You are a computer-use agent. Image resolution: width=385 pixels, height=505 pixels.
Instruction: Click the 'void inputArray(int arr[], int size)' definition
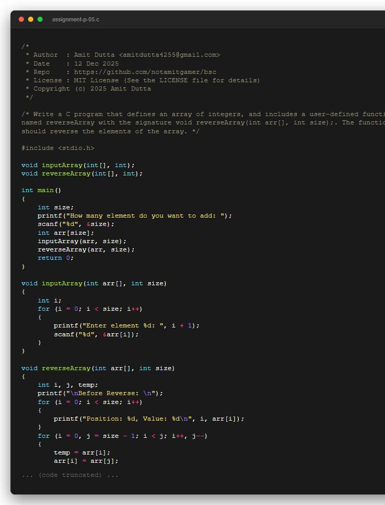pos(94,283)
